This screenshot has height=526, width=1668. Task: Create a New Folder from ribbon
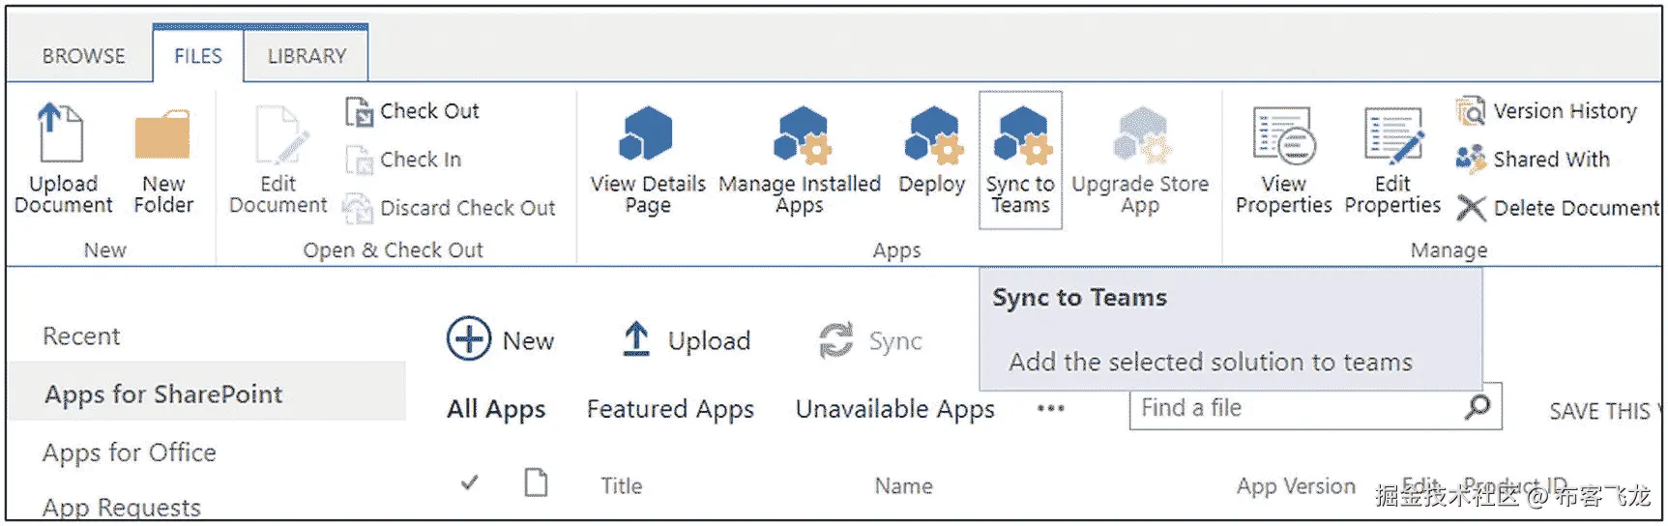pyautogui.click(x=162, y=135)
